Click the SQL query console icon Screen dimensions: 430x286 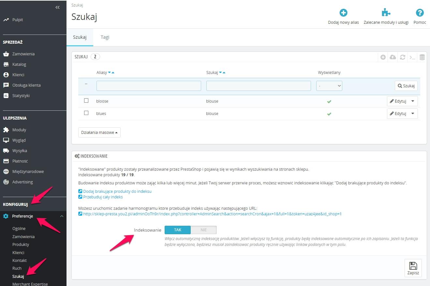click(x=412, y=57)
